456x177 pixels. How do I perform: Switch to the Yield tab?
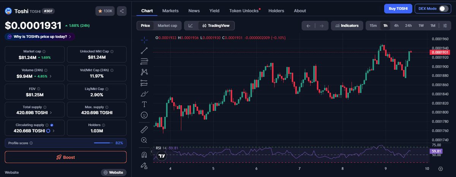click(x=214, y=11)
